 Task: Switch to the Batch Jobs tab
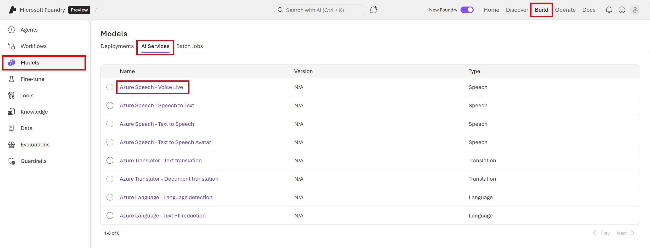click(189, 46)
